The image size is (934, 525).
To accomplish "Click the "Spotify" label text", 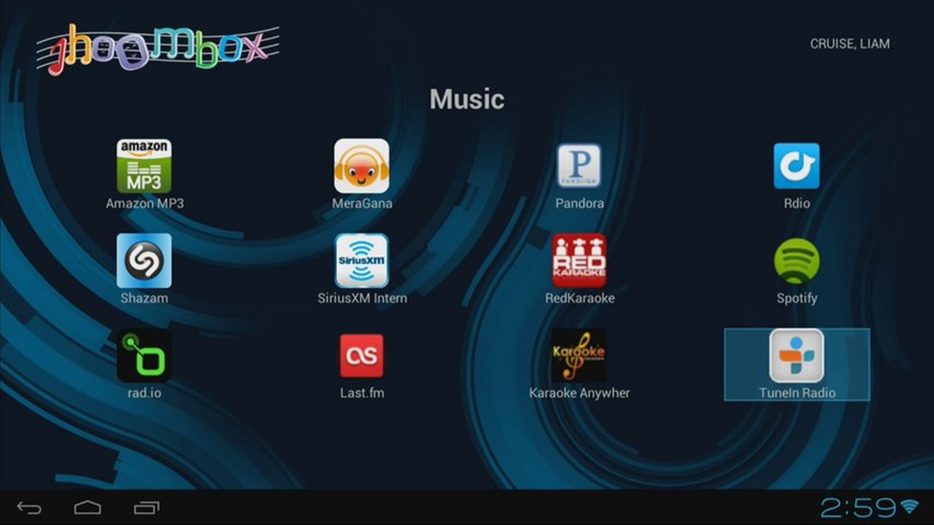I will (x=797, y=298).
